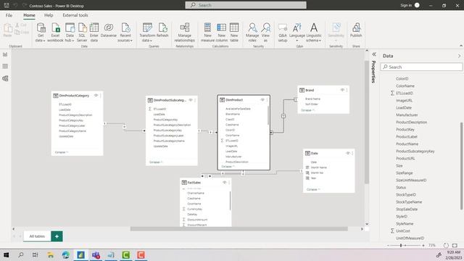The image size is (464, 261).
Task: Toggle visibility of Brand table
Action: [x=342, y=90]
